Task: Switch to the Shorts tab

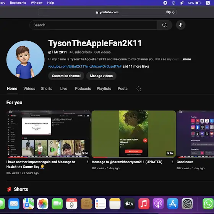Action: [47, 89]
